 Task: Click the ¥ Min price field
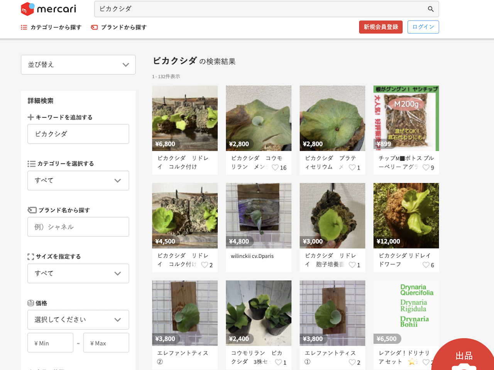point(51,343)
